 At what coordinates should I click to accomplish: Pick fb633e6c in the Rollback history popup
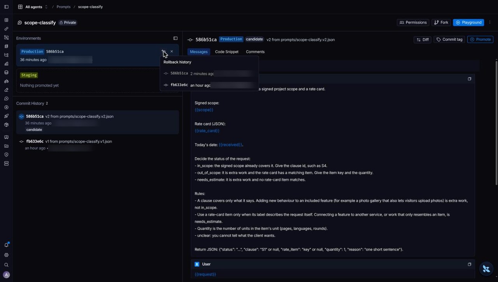coord(209,85)
